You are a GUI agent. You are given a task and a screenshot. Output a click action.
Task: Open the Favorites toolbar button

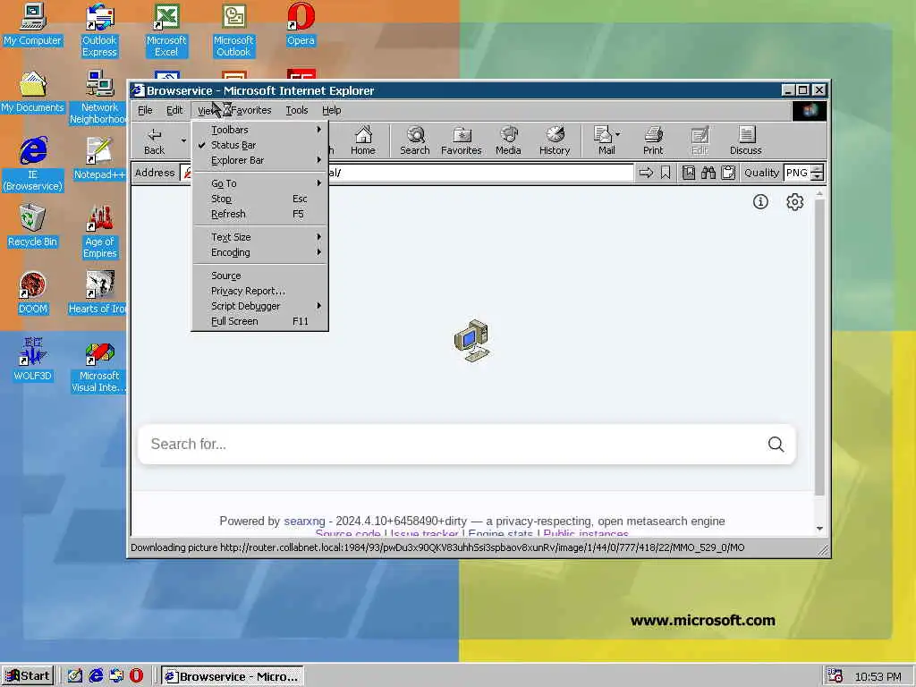461,140
